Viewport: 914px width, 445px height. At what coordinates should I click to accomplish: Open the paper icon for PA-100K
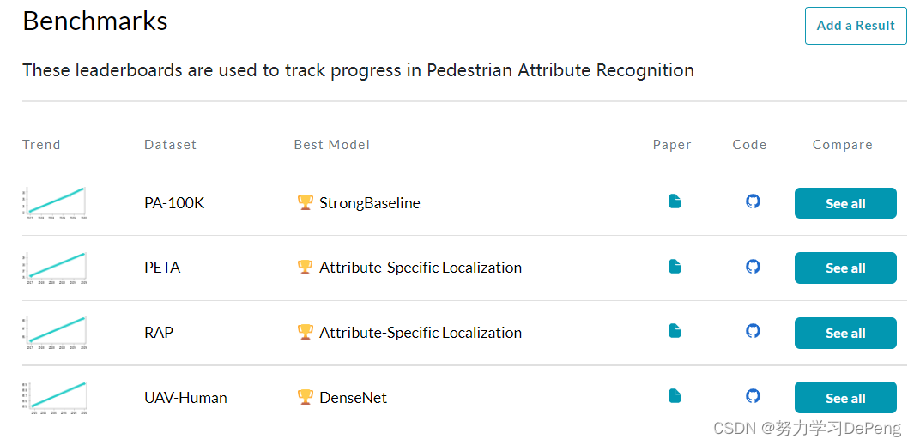pos(675,201)
